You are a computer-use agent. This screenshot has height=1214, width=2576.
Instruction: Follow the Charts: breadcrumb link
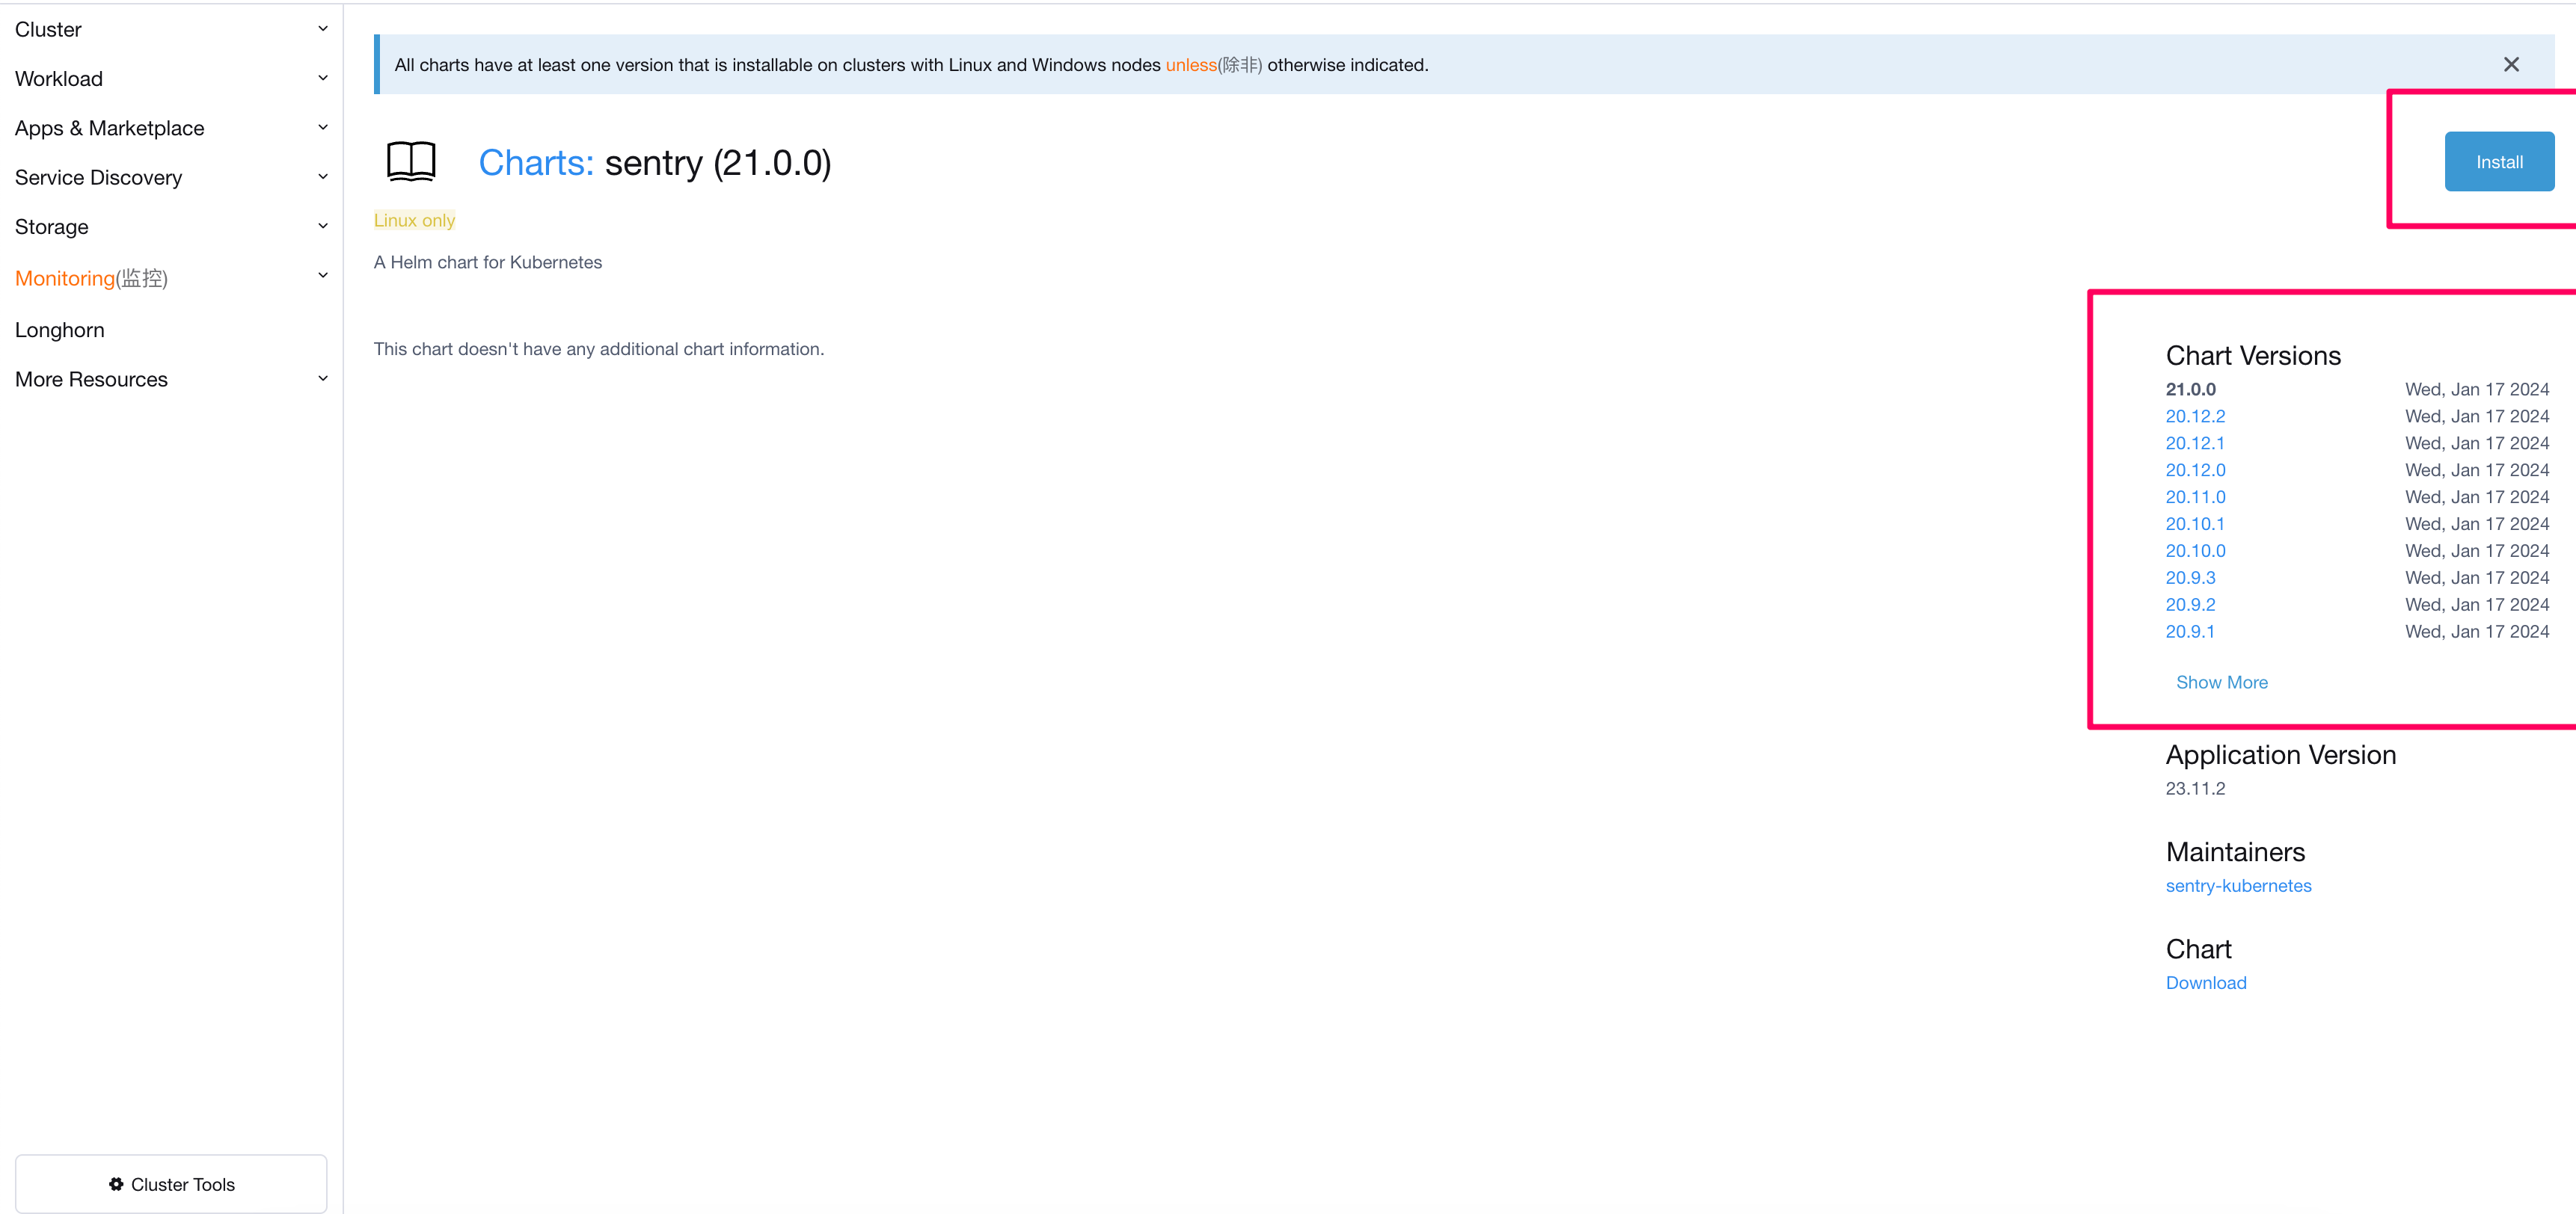coord(536,163)
